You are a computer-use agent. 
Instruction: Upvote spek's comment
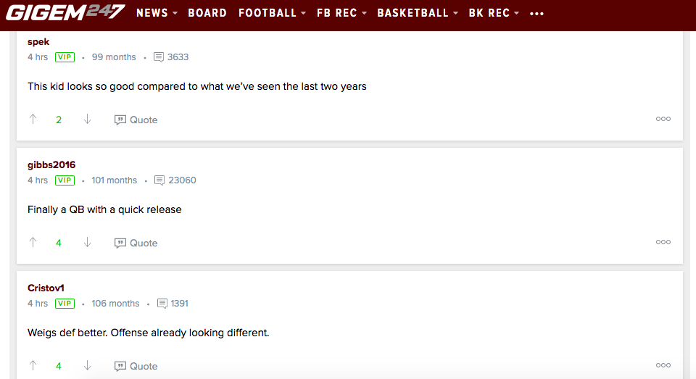click(x=33, y=120)
